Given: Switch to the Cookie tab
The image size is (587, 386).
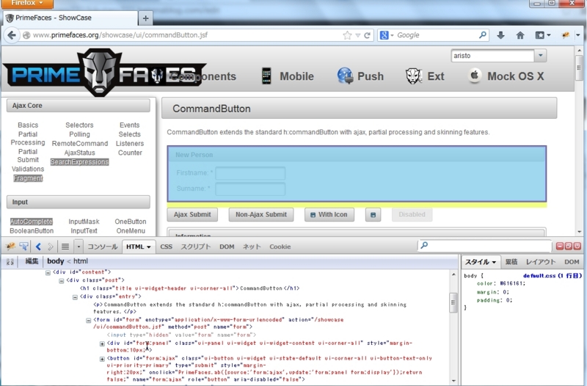Looking at the screenshot, I should (x=280, y=247).
